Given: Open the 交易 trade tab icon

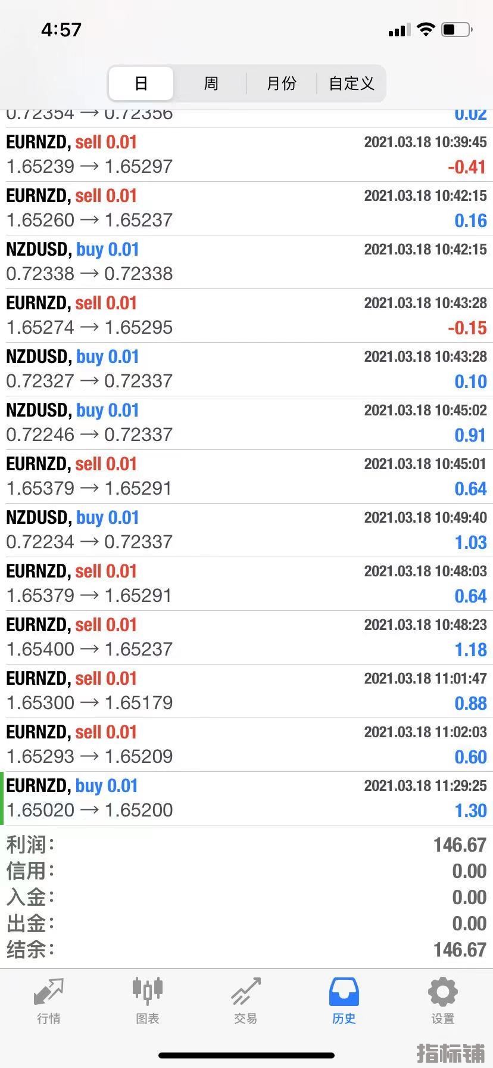Looking at the screenshot, I should coord(246,992).
